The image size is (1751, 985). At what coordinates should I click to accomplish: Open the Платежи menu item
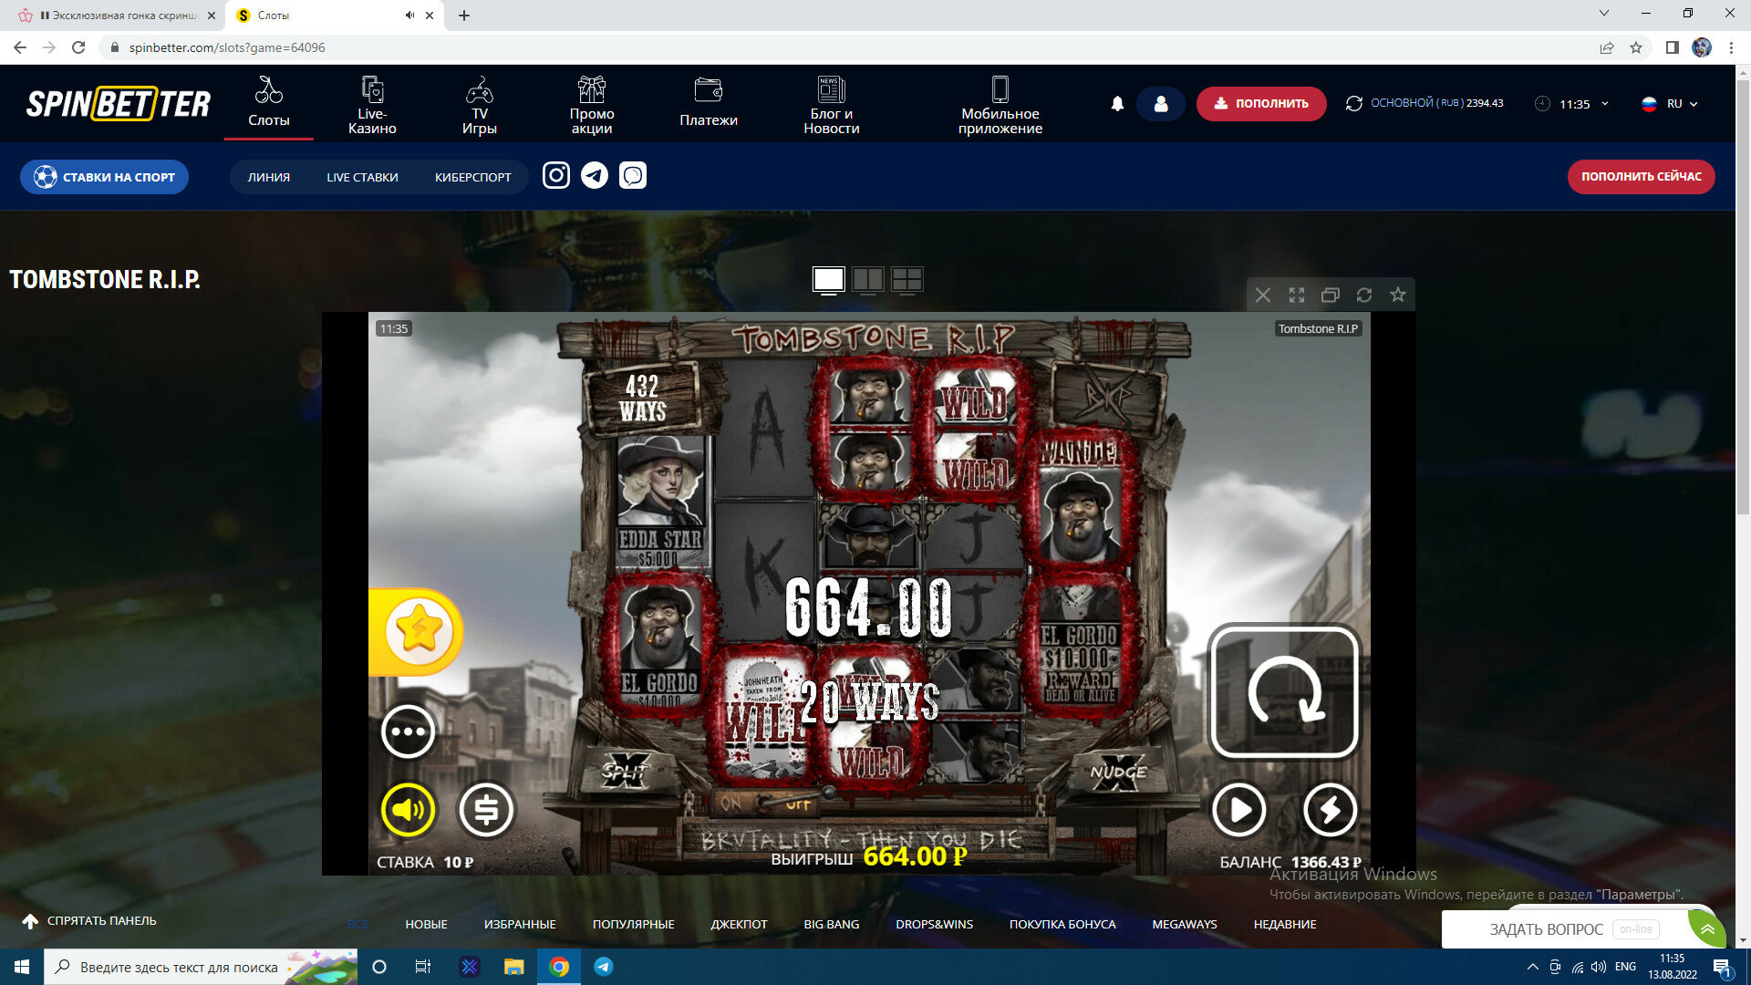[709, 102]
